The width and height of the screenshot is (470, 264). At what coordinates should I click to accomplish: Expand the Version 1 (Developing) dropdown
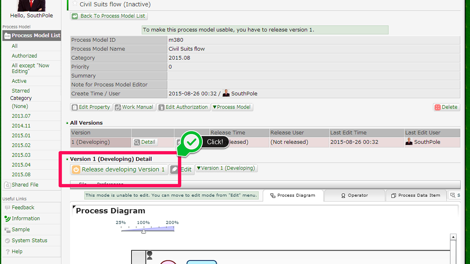pos(226,168)
